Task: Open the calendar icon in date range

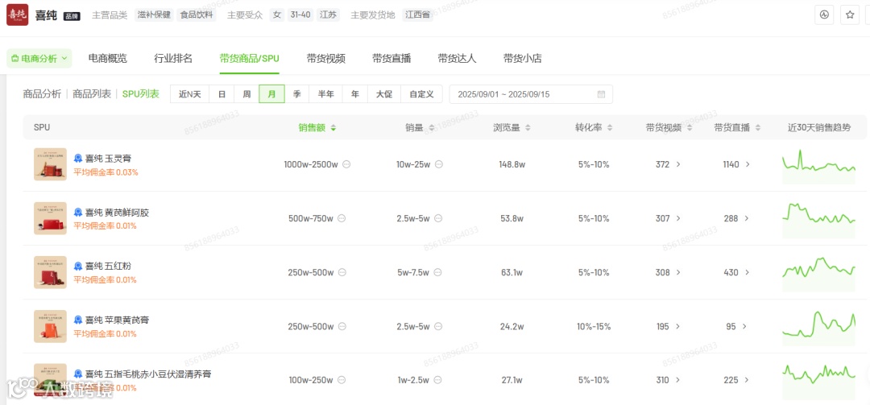Action: pyautogui.click(x=601, y=94)
